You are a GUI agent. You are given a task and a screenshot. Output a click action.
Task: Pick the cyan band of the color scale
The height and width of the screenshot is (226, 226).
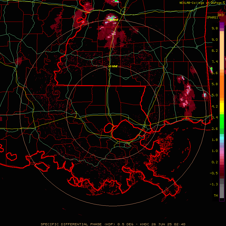(222, 138)
